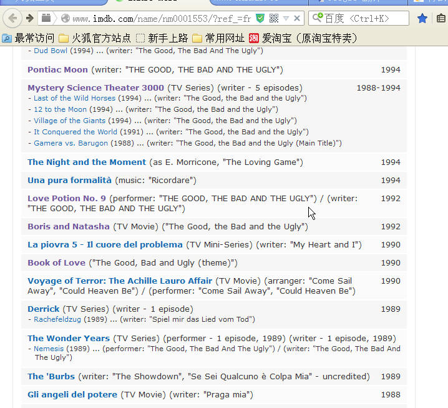Open Mystery Science Theater 3000 link
The height and width of the screenshot is (408, 448).
95,87
